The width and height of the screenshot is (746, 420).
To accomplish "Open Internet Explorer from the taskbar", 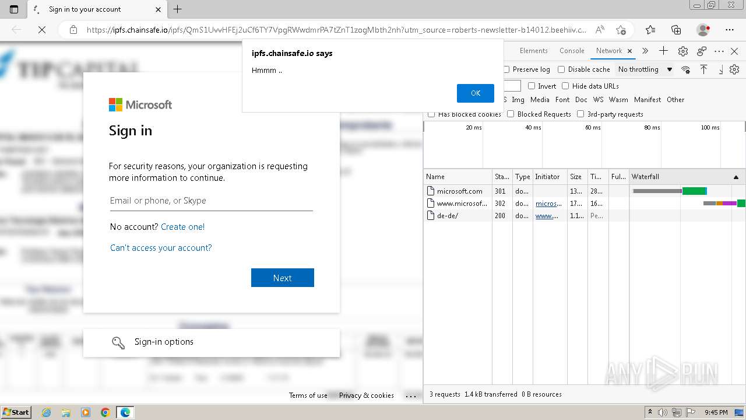I will [46, 412].
